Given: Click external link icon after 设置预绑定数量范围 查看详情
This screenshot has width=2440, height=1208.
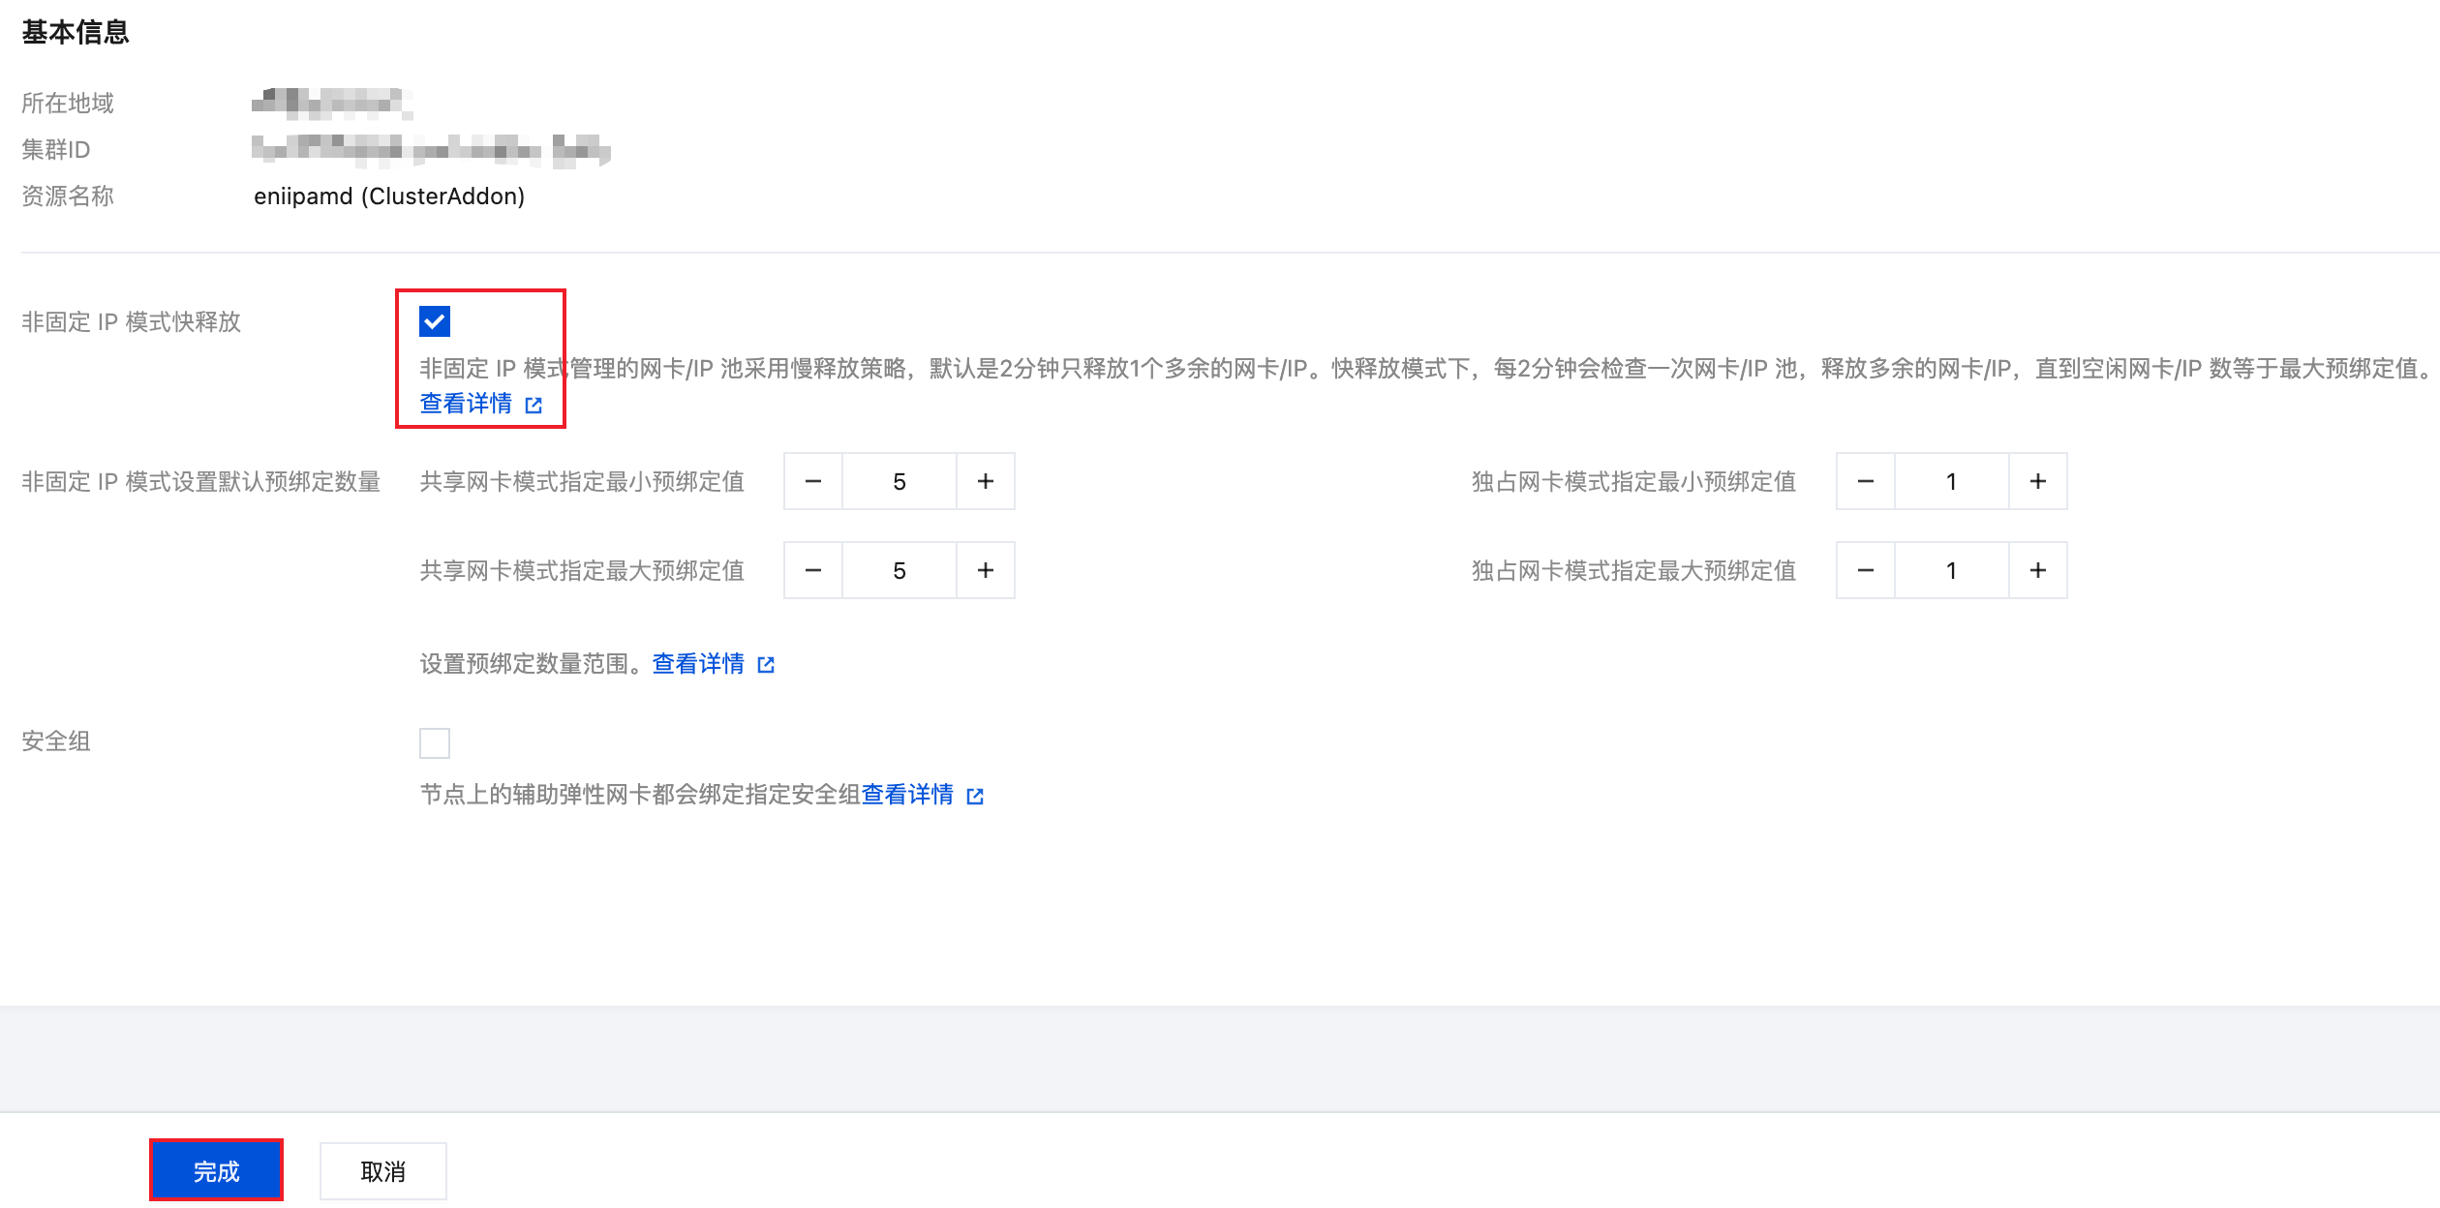Looking at the screenshot, I should point(766,665).
